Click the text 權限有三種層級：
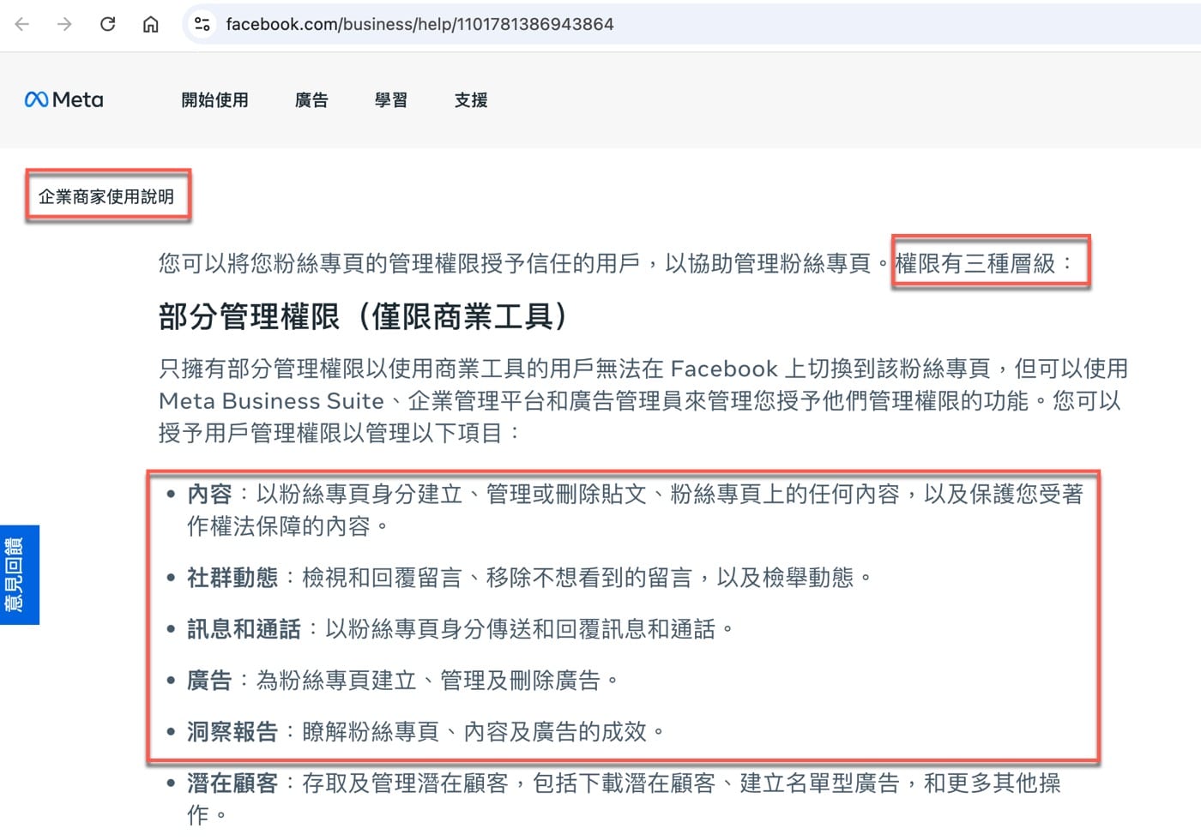1201x840 pixels. click(986, 263)
